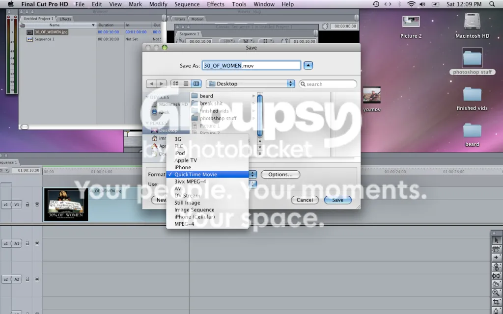The image size is (503, 314).
Task: Select the Roll edit tool
Action: [496, 266]
